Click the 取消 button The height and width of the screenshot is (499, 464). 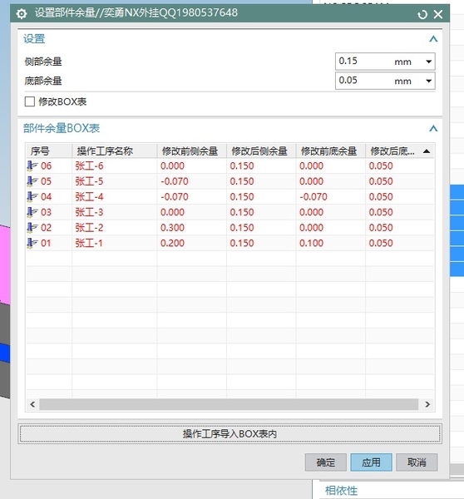pyautogui.click(x=417, y=462)
